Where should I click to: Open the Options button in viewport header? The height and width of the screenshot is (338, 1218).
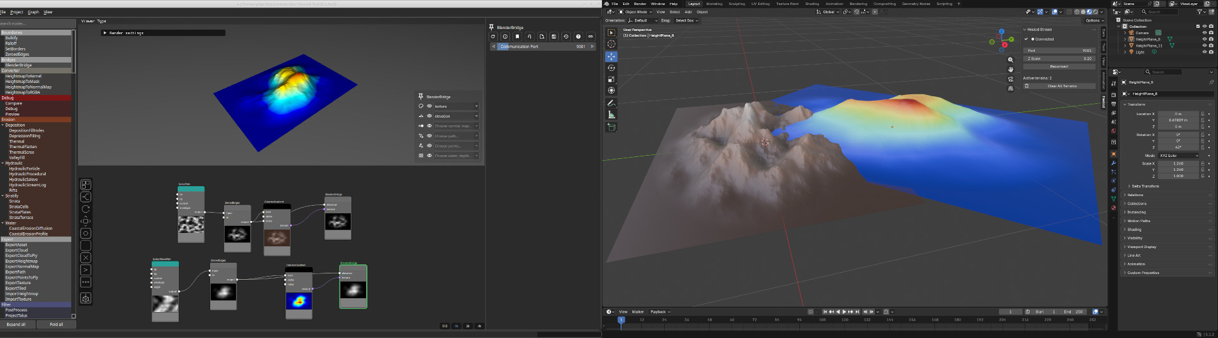click(1094, 20)
